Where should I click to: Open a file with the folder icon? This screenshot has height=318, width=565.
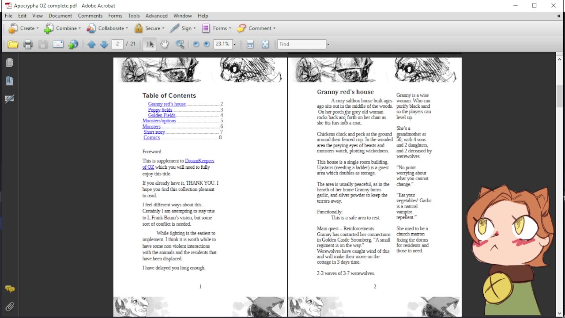click(13, 44)
